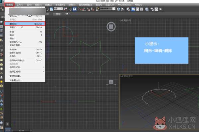199x132 pixels.
Task: Open the Render Setup icon
Action: [x=152, y=9]
